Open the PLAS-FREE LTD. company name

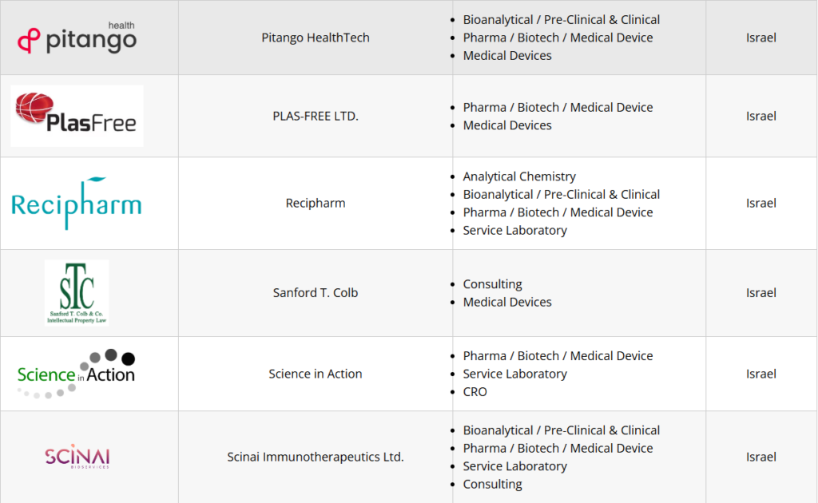click(316, 116)
